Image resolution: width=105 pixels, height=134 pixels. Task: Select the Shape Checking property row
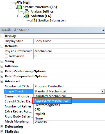19,91
